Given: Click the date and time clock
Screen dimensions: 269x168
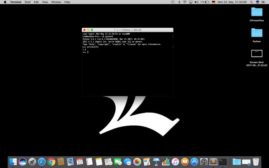Looking at the screenshot, I should pyautogui.click(x=232, y=2).
